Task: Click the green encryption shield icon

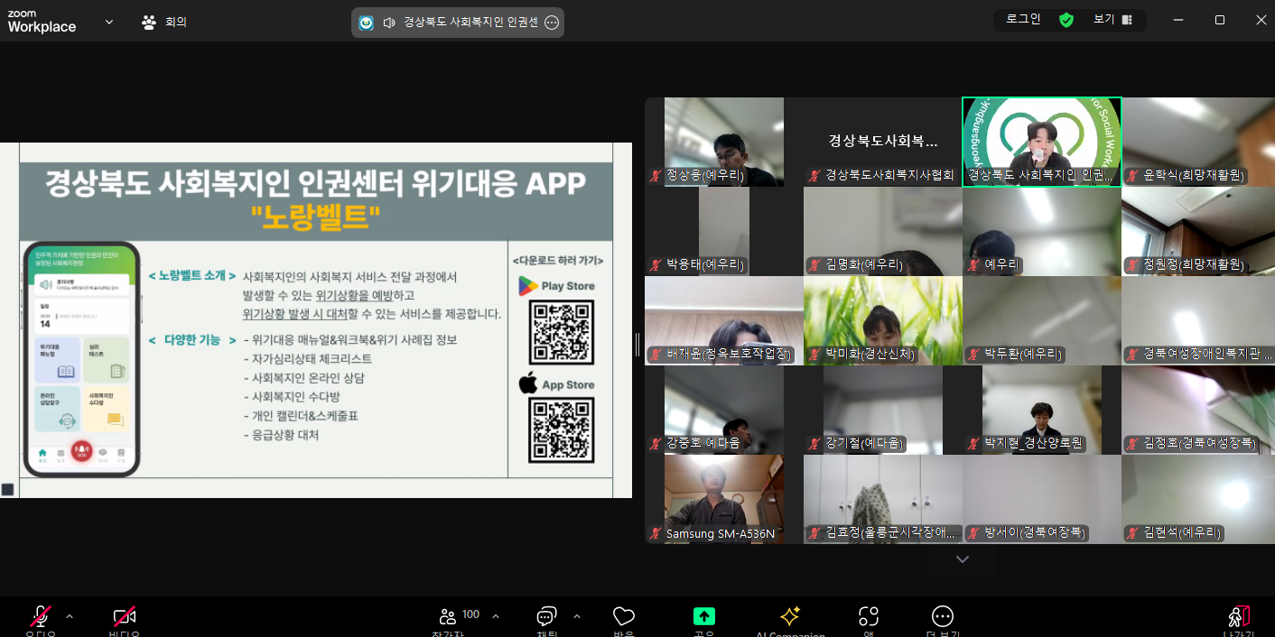Action: 1066,20
